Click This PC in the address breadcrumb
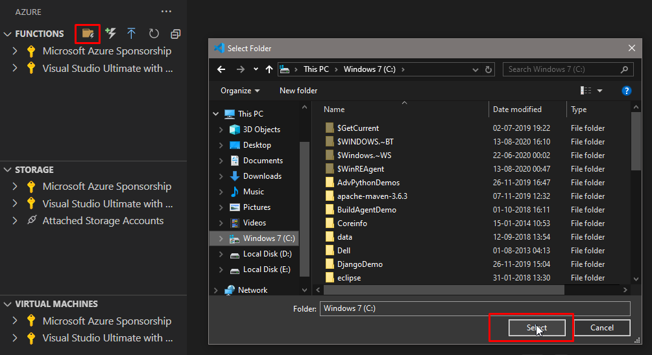This screenshot has height=355, width=652. coord(316,69)
